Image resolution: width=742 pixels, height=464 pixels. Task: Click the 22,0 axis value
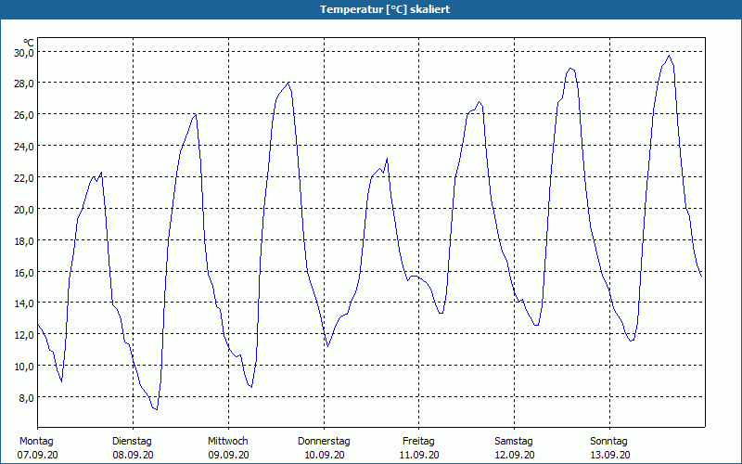point(24,178)
